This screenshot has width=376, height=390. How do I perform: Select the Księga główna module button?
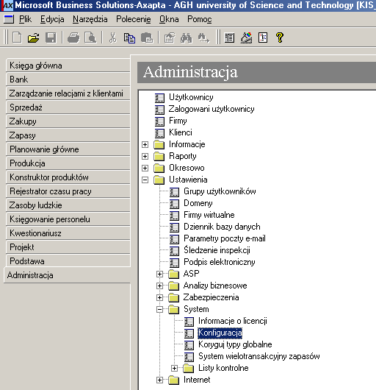point(68,65)
